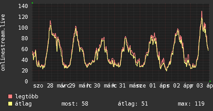Select the legtöbb legend label

pos(27,96)
